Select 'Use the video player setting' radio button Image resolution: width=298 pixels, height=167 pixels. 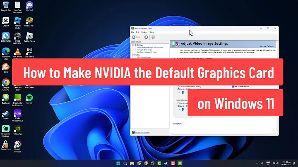point(178,86)
